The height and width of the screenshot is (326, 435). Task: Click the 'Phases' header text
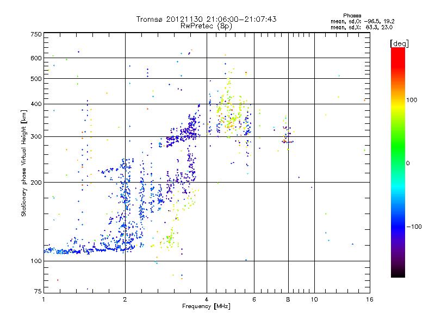tap(352, 16)
